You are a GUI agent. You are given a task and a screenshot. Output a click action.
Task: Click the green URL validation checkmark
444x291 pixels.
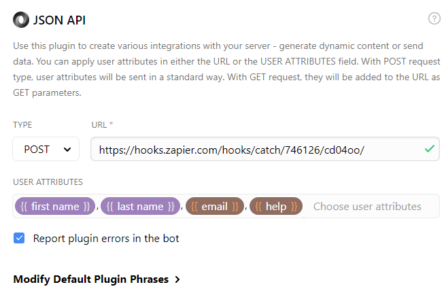pyautogui.click(x=430, y=149)
